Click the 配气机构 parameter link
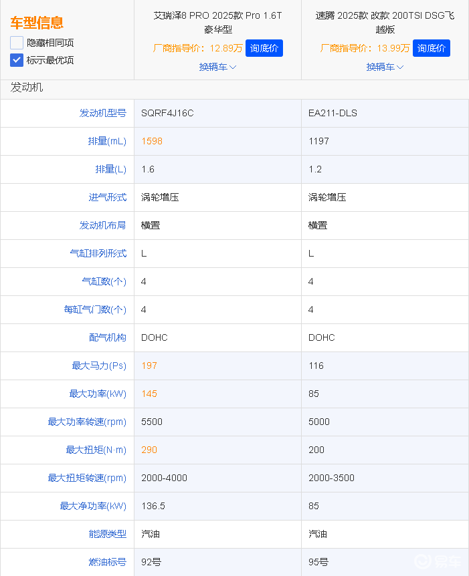Screen dimensions: 469x576 [108, 337]
